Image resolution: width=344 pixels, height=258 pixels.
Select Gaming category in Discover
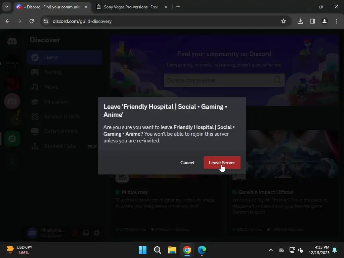(x=65, y=72)
